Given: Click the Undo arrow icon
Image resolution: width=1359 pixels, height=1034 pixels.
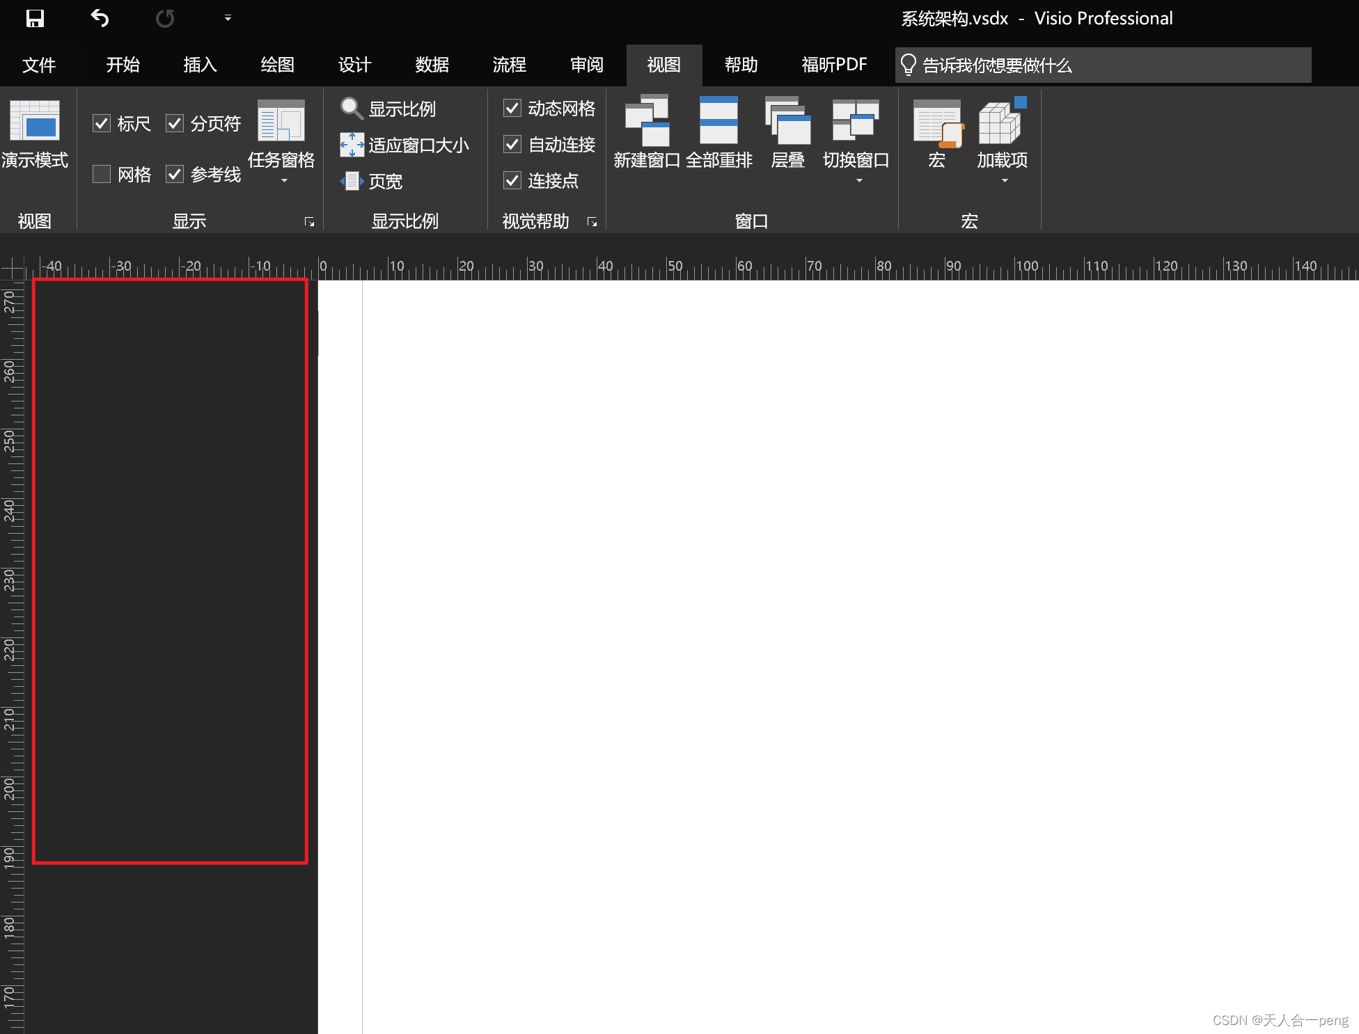Looking at the screenshot, I should [x=100, y=18].
